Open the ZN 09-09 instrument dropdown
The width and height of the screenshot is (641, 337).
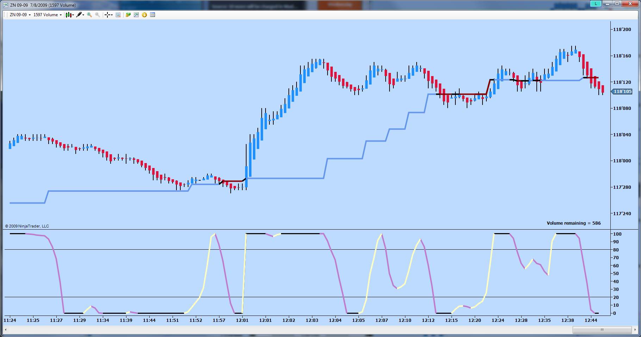[x=20, y=15]
